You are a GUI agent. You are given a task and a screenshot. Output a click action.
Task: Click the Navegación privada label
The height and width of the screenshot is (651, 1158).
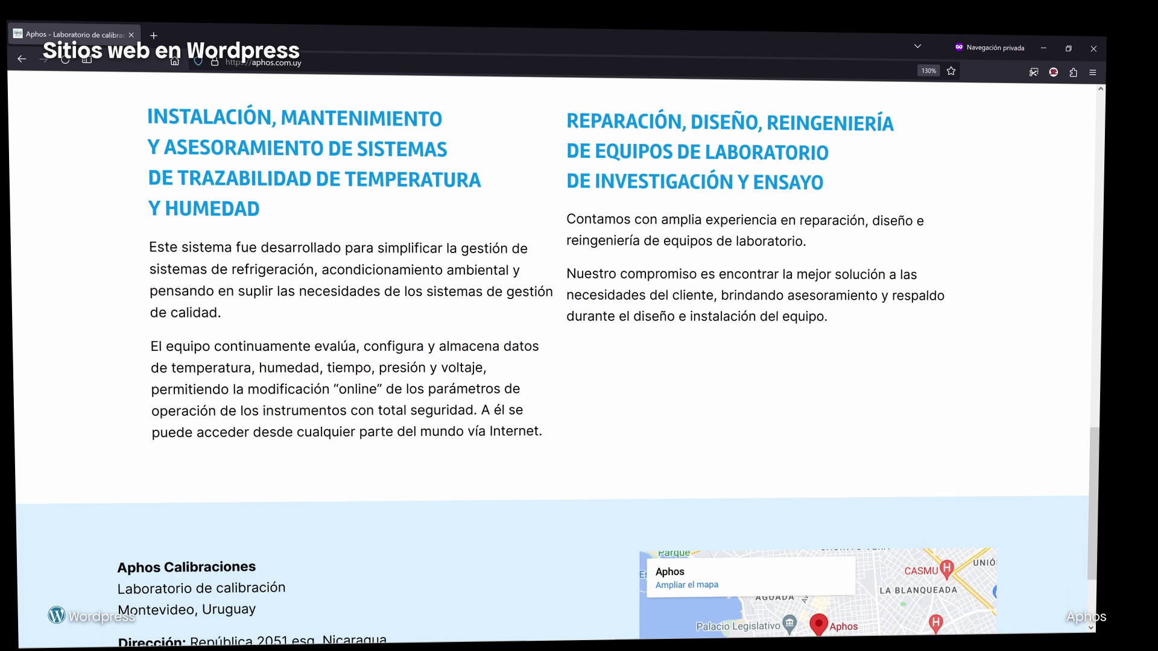[995, 48]
